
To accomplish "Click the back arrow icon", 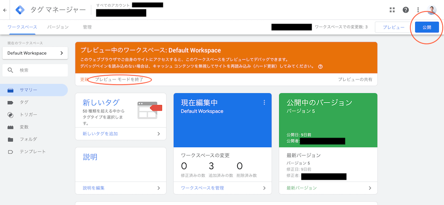I will (x=4, y=10).
